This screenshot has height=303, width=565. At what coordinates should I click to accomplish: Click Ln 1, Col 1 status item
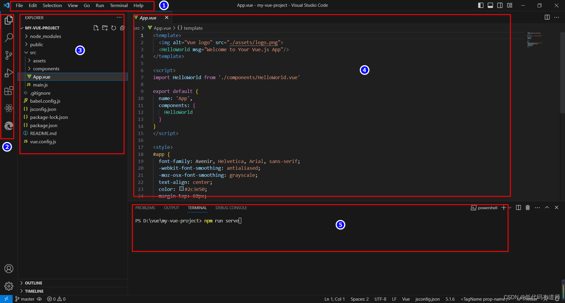[335, 299]
